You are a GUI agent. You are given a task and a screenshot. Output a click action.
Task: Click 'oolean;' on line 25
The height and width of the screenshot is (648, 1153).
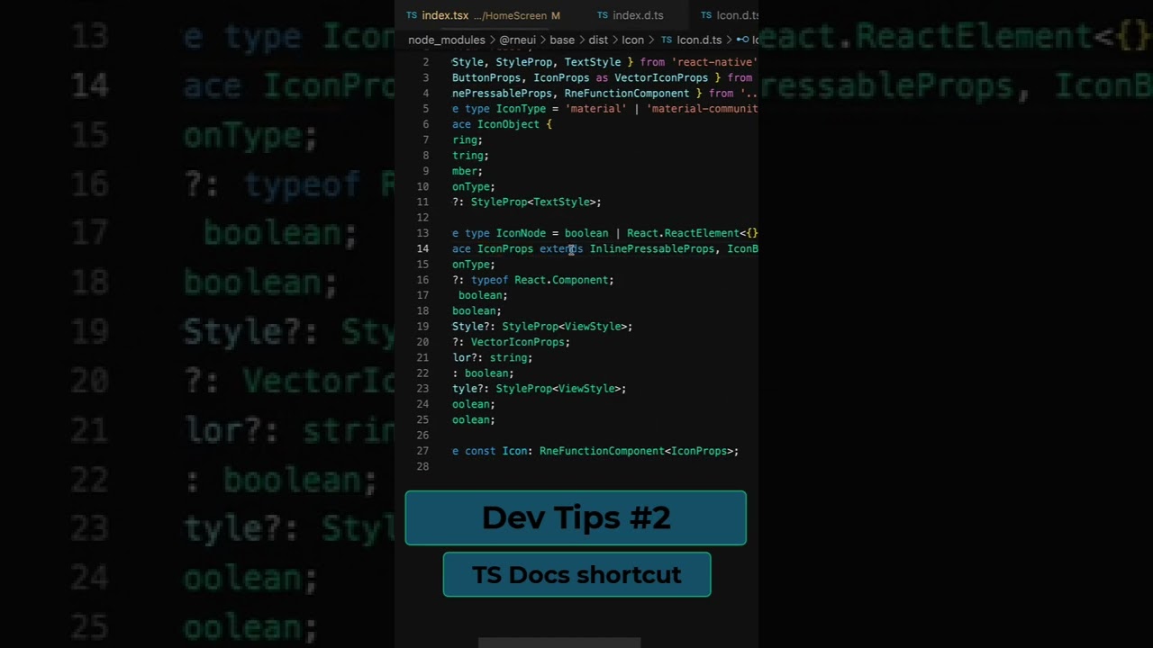(474, 419)
